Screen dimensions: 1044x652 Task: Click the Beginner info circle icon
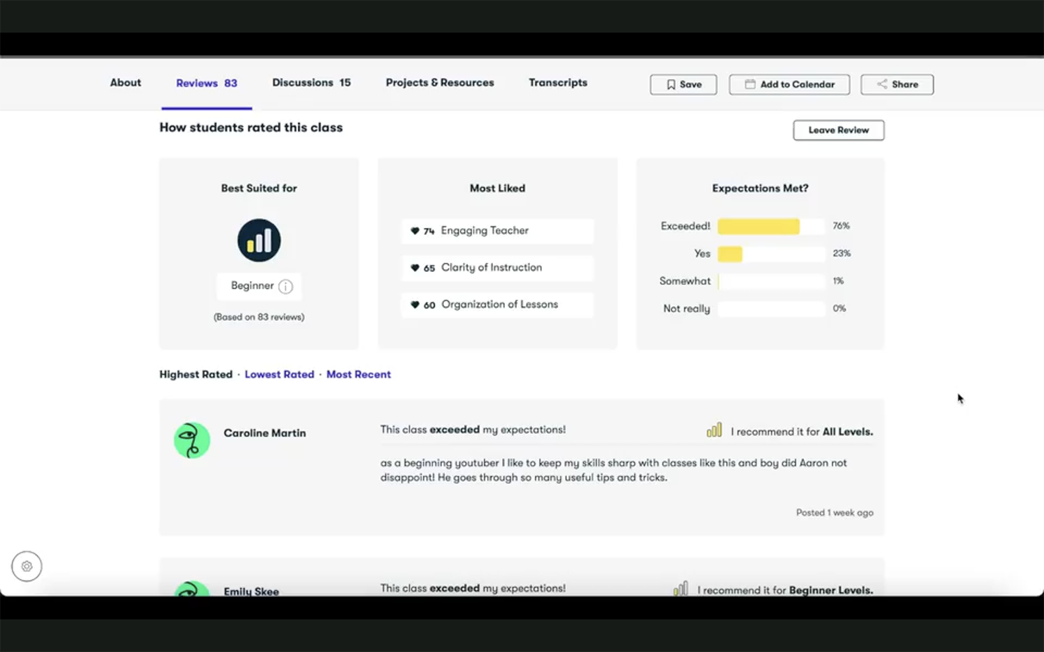tap(285, 286)
